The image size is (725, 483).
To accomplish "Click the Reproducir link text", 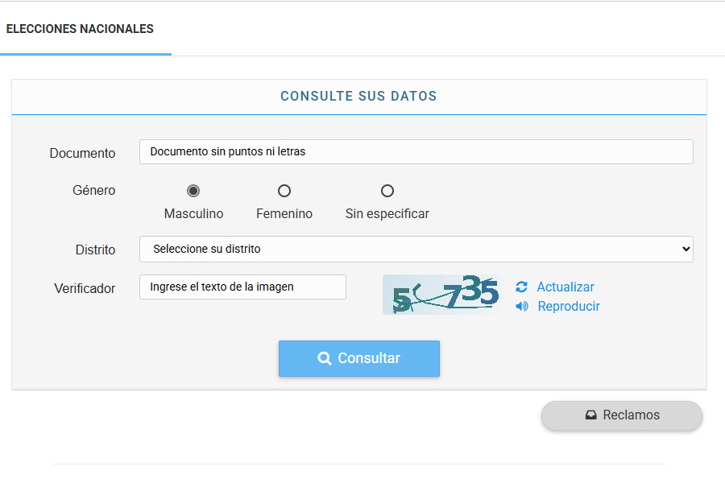I will pyautogui.click(x=569, y=307).
